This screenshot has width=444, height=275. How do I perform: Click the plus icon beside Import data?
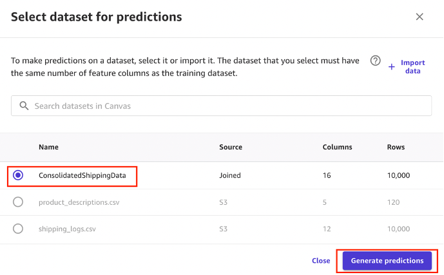(x=391, y=66)
